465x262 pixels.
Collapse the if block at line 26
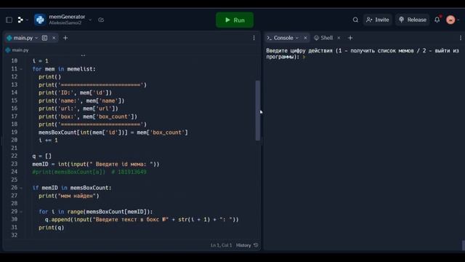pos(21,188)
